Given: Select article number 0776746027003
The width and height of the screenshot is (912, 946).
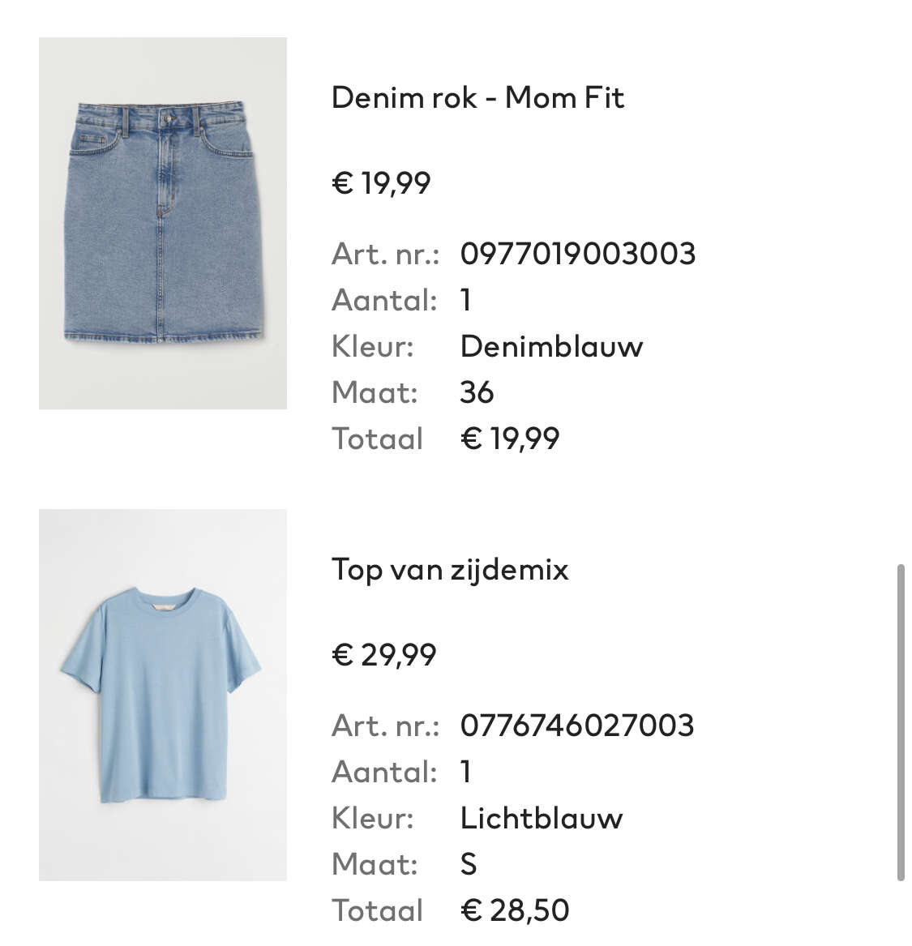Looking at the screenshot, I should (x=577, y=726).
